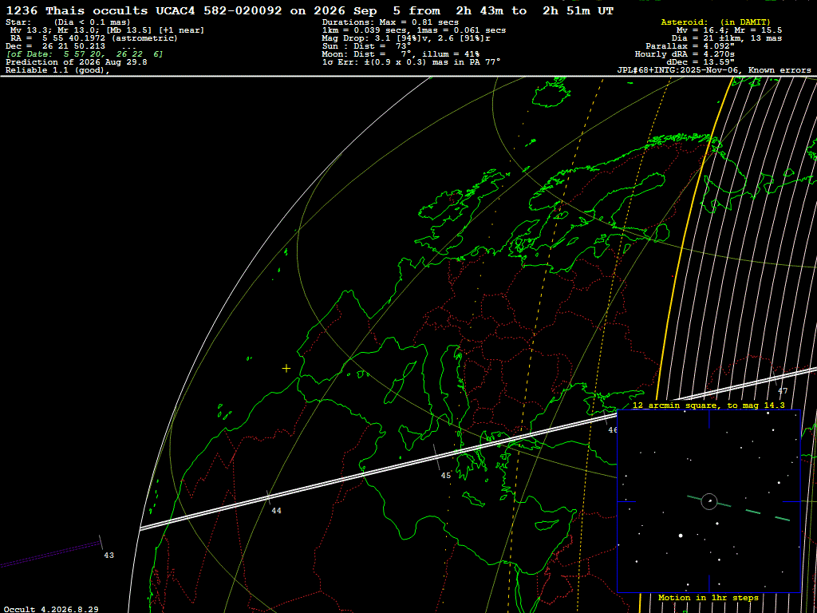The image size is (817, 613).
Task: Click the circled target star in the inset chart
Action: [709, 501]
